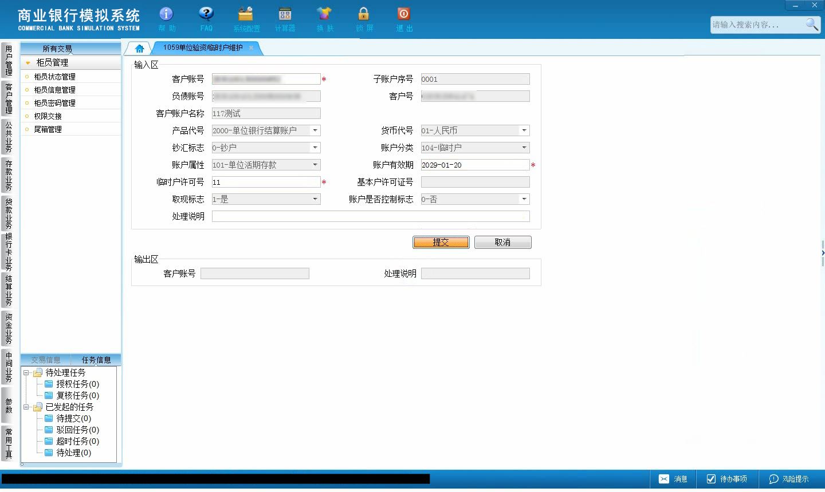
Task: Close the 1059单位验资/临时户维护 tab
Action: (251, 47)
